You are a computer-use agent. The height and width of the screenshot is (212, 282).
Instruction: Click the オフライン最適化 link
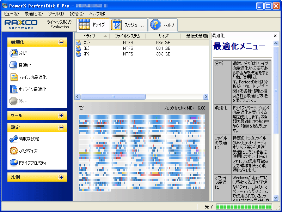tap(32, 89)
